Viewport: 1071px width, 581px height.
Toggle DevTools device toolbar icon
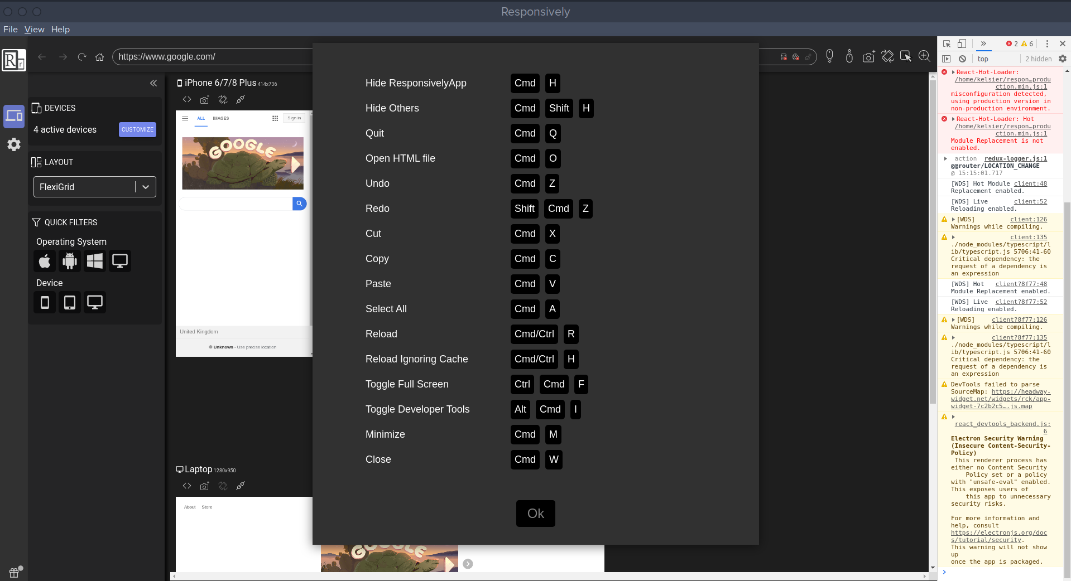[962, 43]
